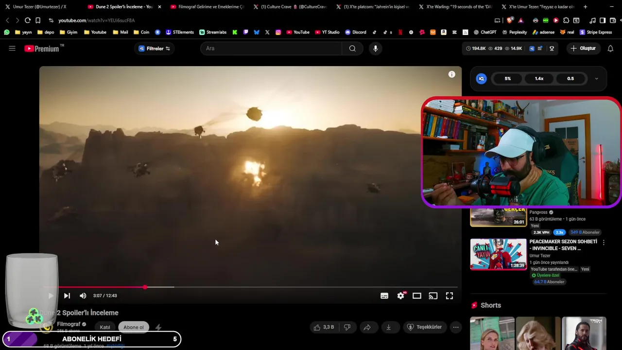Image resolution: width=622 pixels, height=350 pixels.
Task: Switch to theater mode
Action: coord(417,296)
